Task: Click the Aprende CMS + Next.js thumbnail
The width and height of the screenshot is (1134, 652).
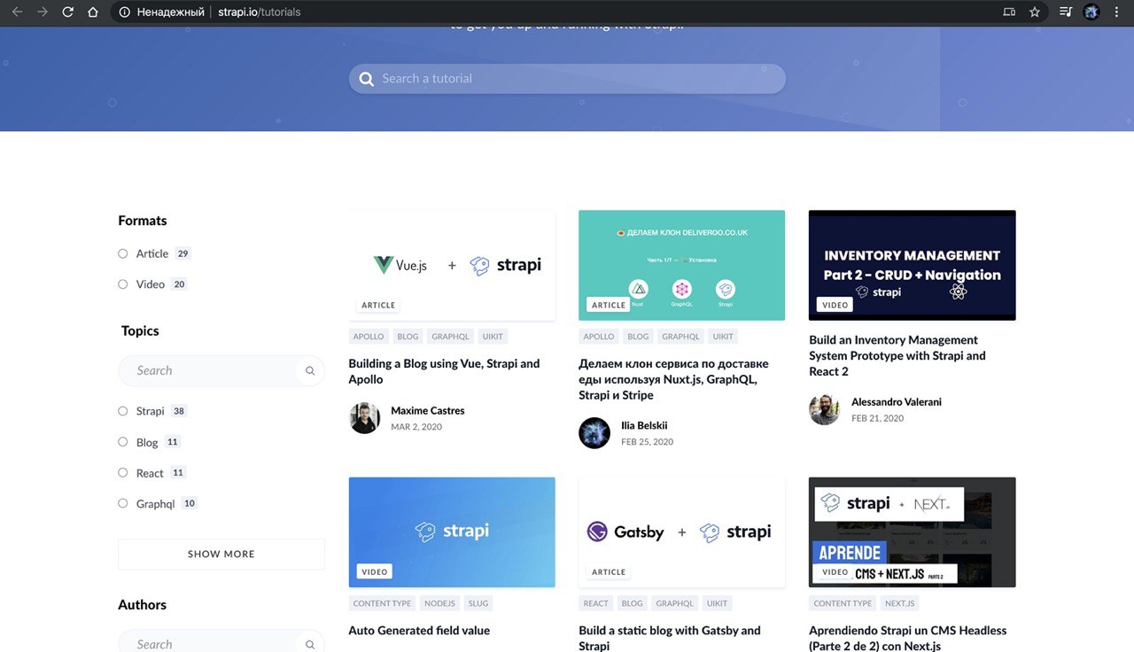Action: pos(913,532)
